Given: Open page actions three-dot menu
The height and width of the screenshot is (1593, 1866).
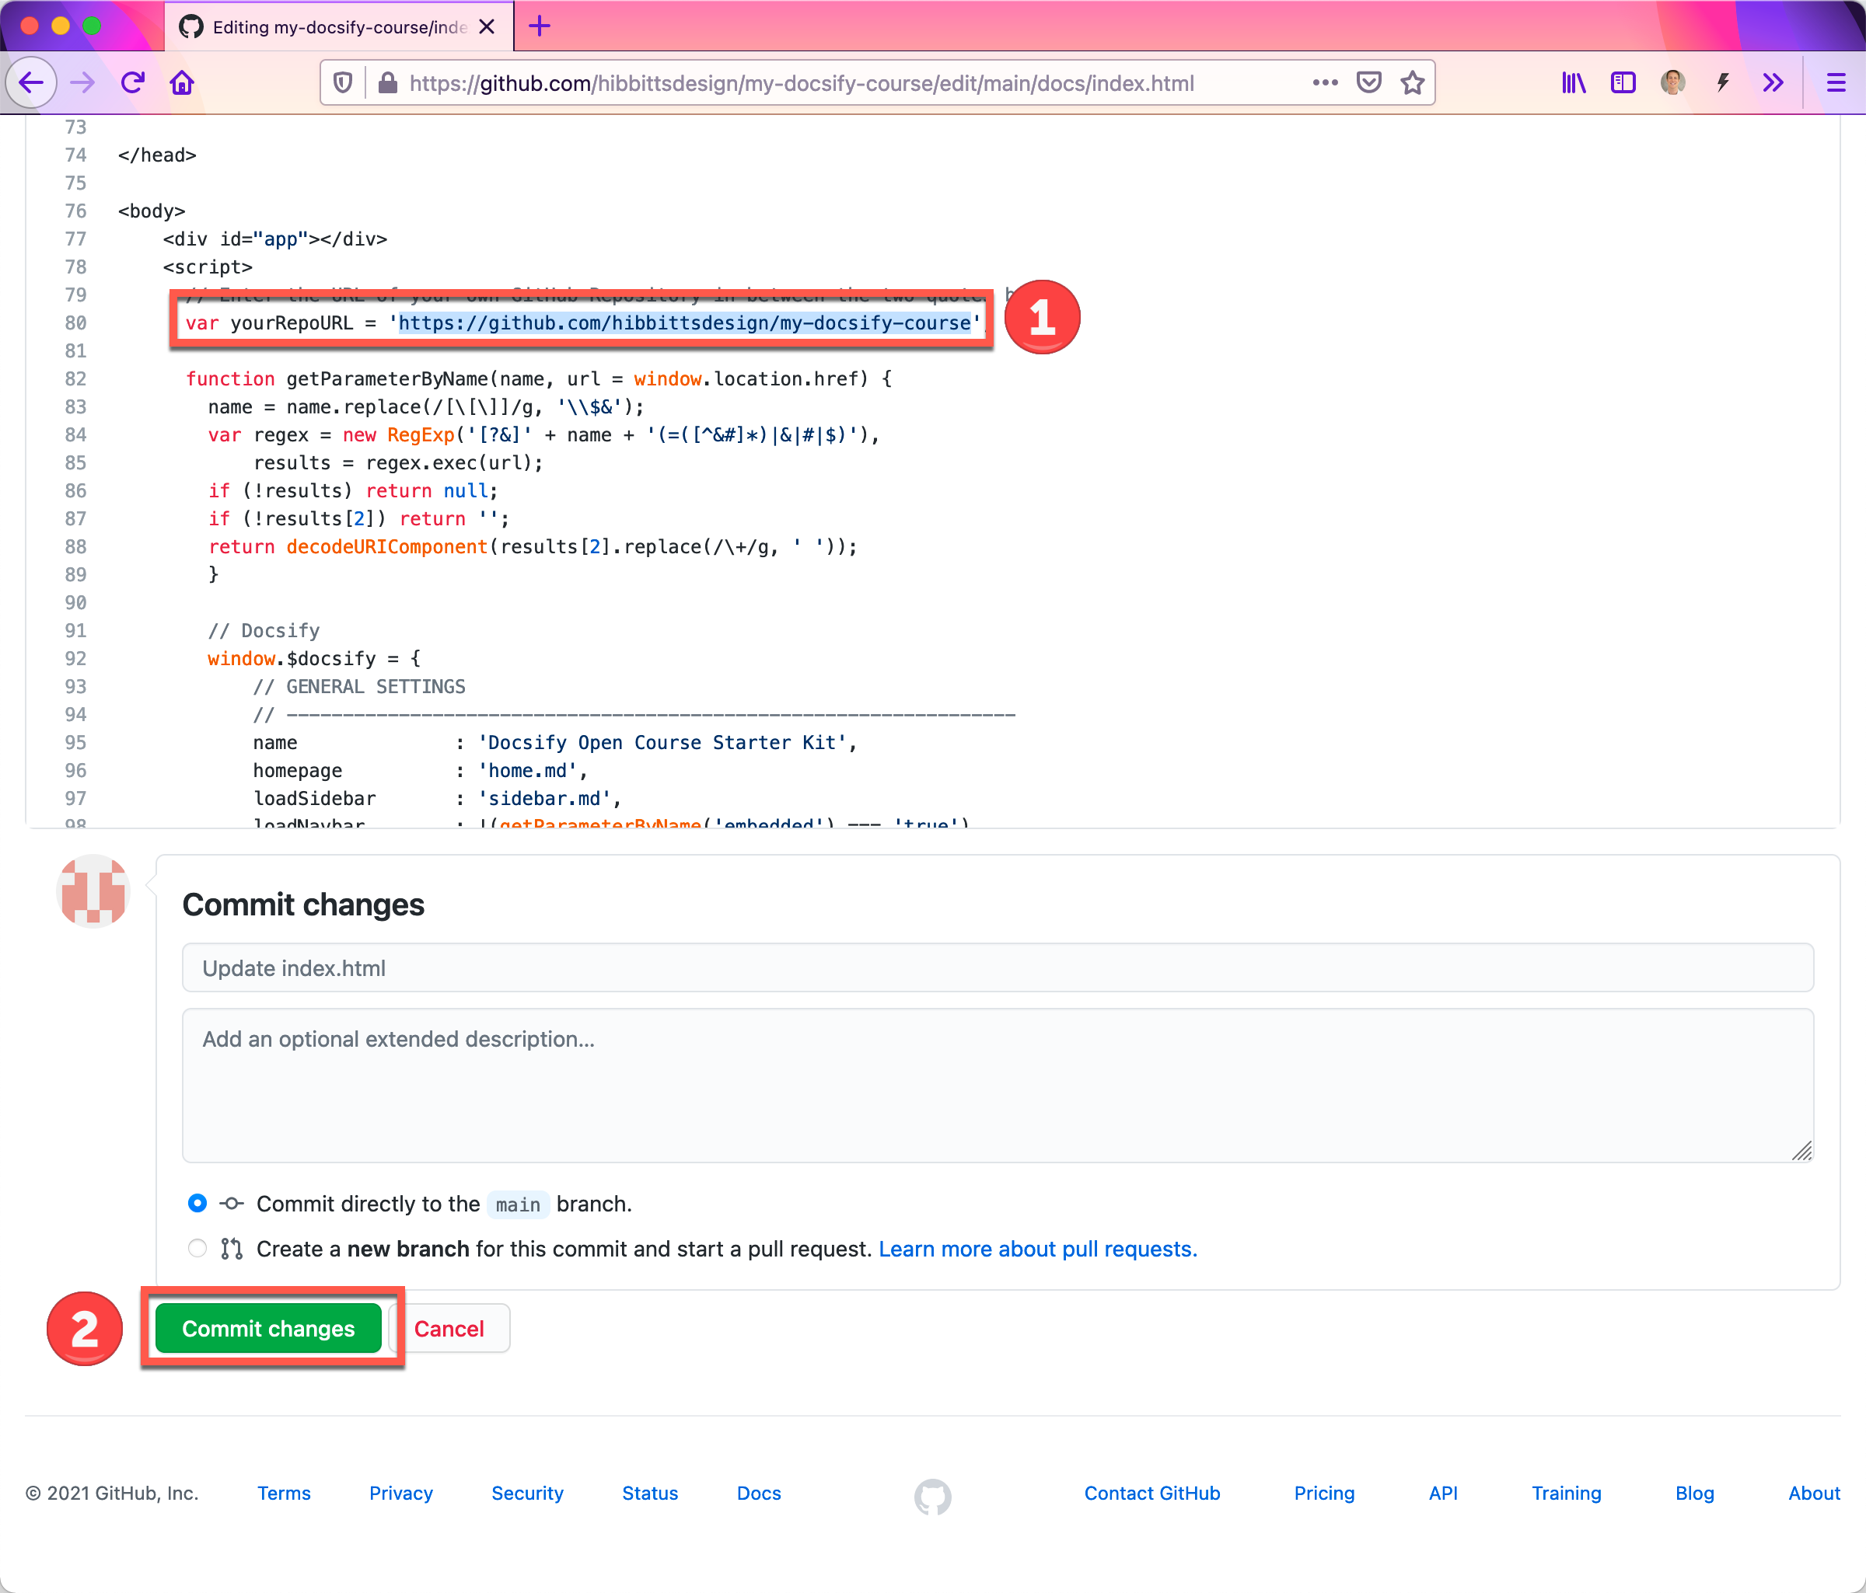Looking at the screenshot, I should [1326, 83].
